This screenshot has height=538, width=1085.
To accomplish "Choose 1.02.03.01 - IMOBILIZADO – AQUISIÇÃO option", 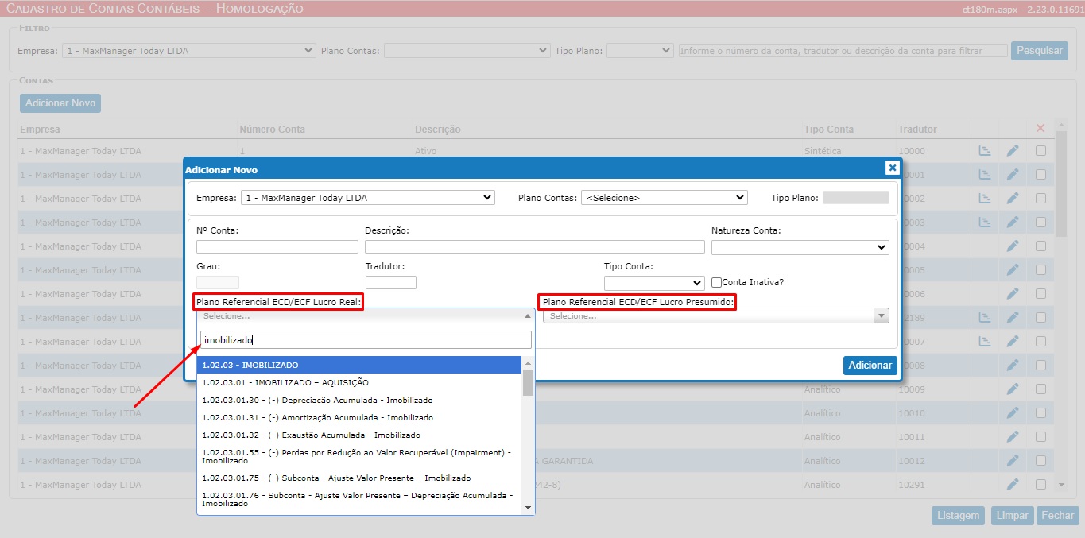I will coord(359,382).
